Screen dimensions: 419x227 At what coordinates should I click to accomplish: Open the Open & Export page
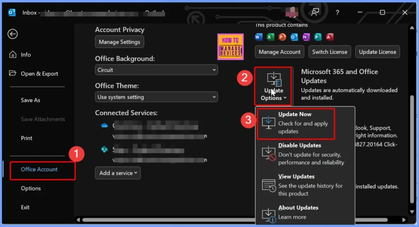(x=34, y=74)
